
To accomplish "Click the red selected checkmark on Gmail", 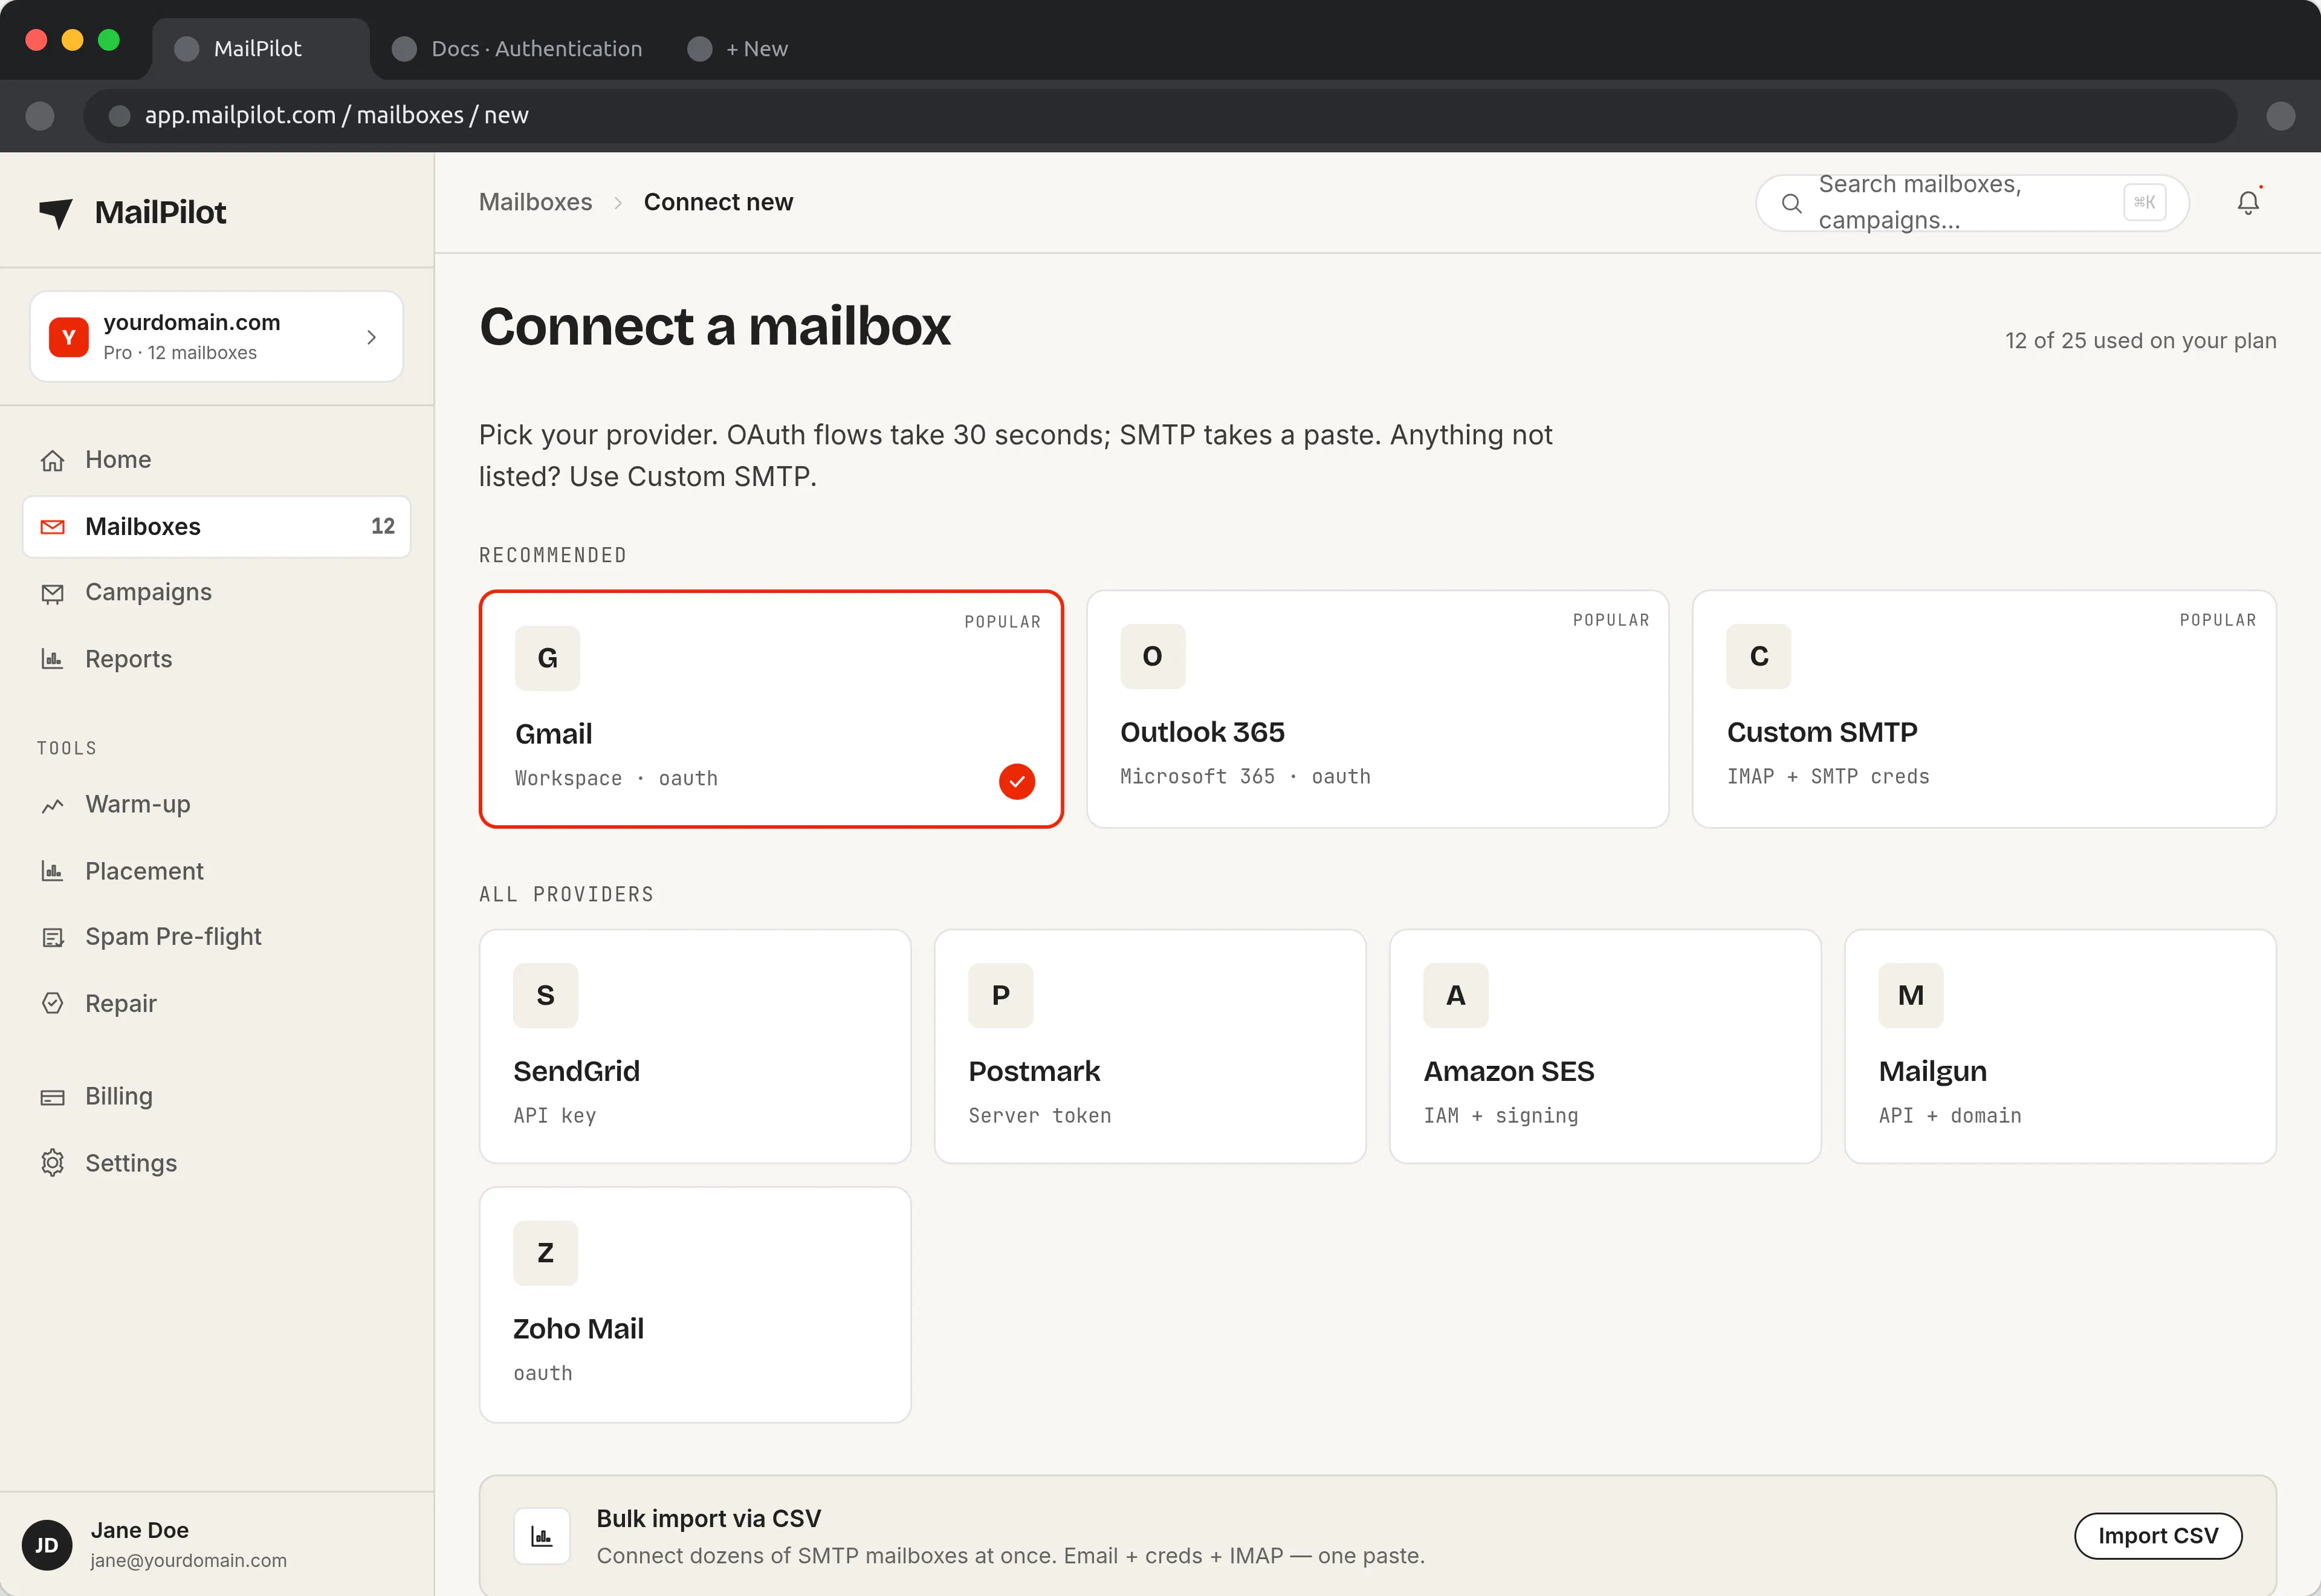I will coord(1017,781).
